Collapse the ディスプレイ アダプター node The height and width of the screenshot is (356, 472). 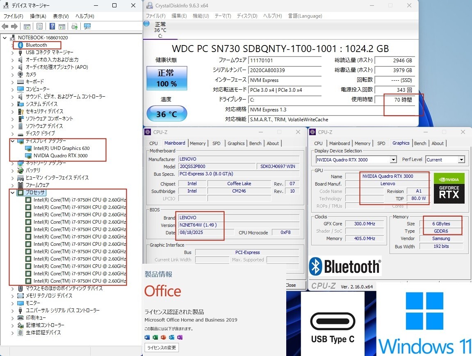click(x=12, y=141)
